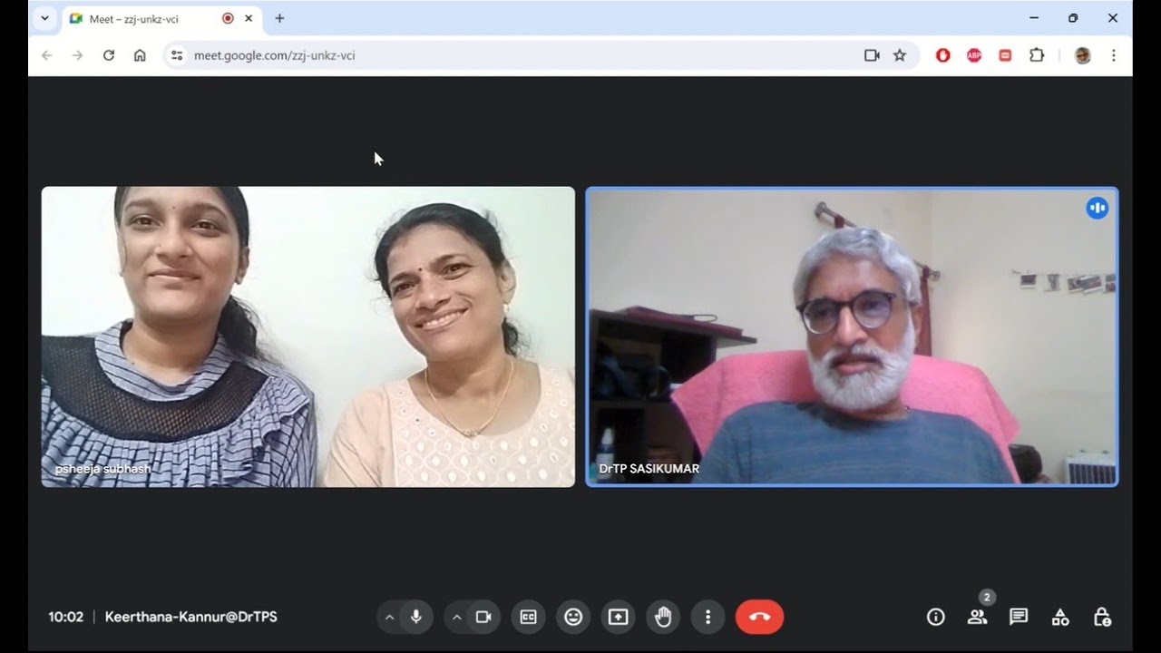Bookmark this page with the star
Screen dimensions: 1161x653
(x=900, y=55)
